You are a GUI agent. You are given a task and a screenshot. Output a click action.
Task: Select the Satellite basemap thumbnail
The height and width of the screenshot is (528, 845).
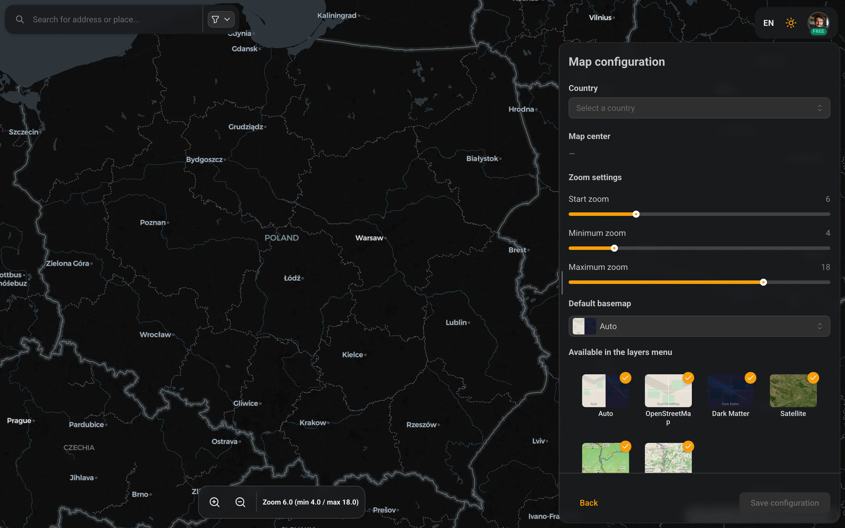click(x=793, y=391)
